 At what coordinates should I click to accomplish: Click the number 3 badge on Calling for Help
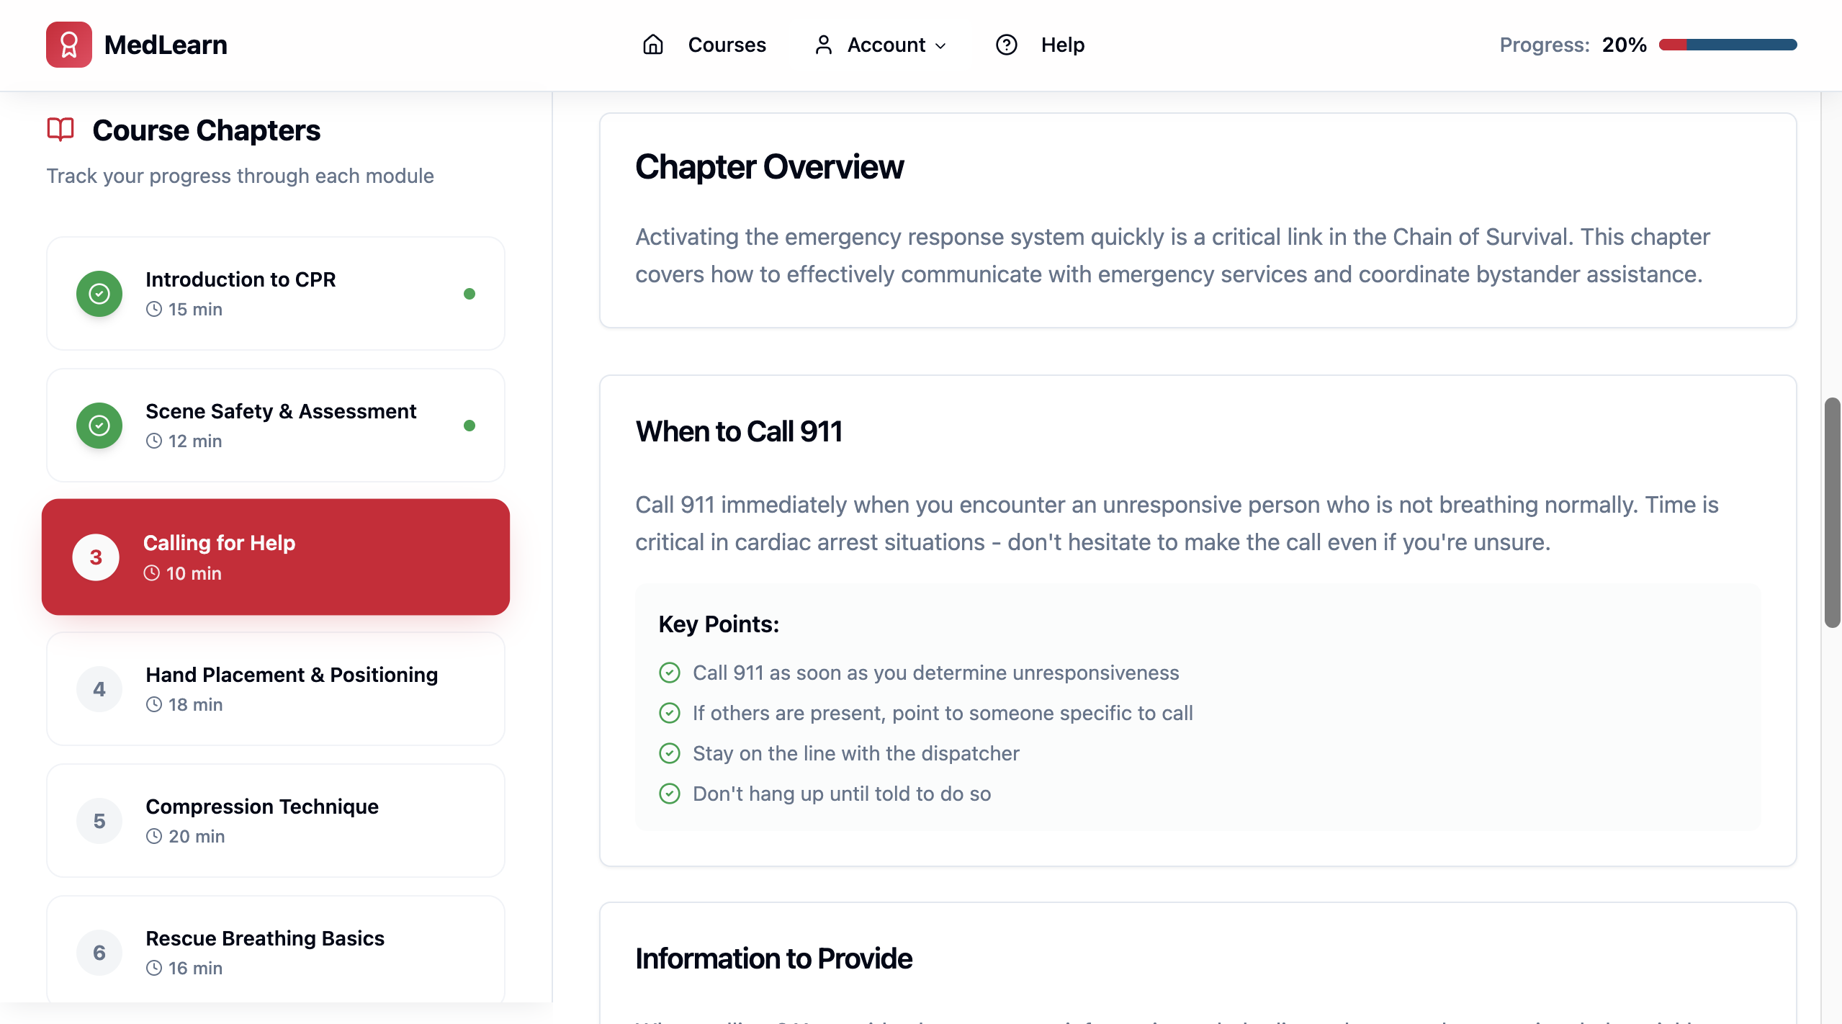96,557
